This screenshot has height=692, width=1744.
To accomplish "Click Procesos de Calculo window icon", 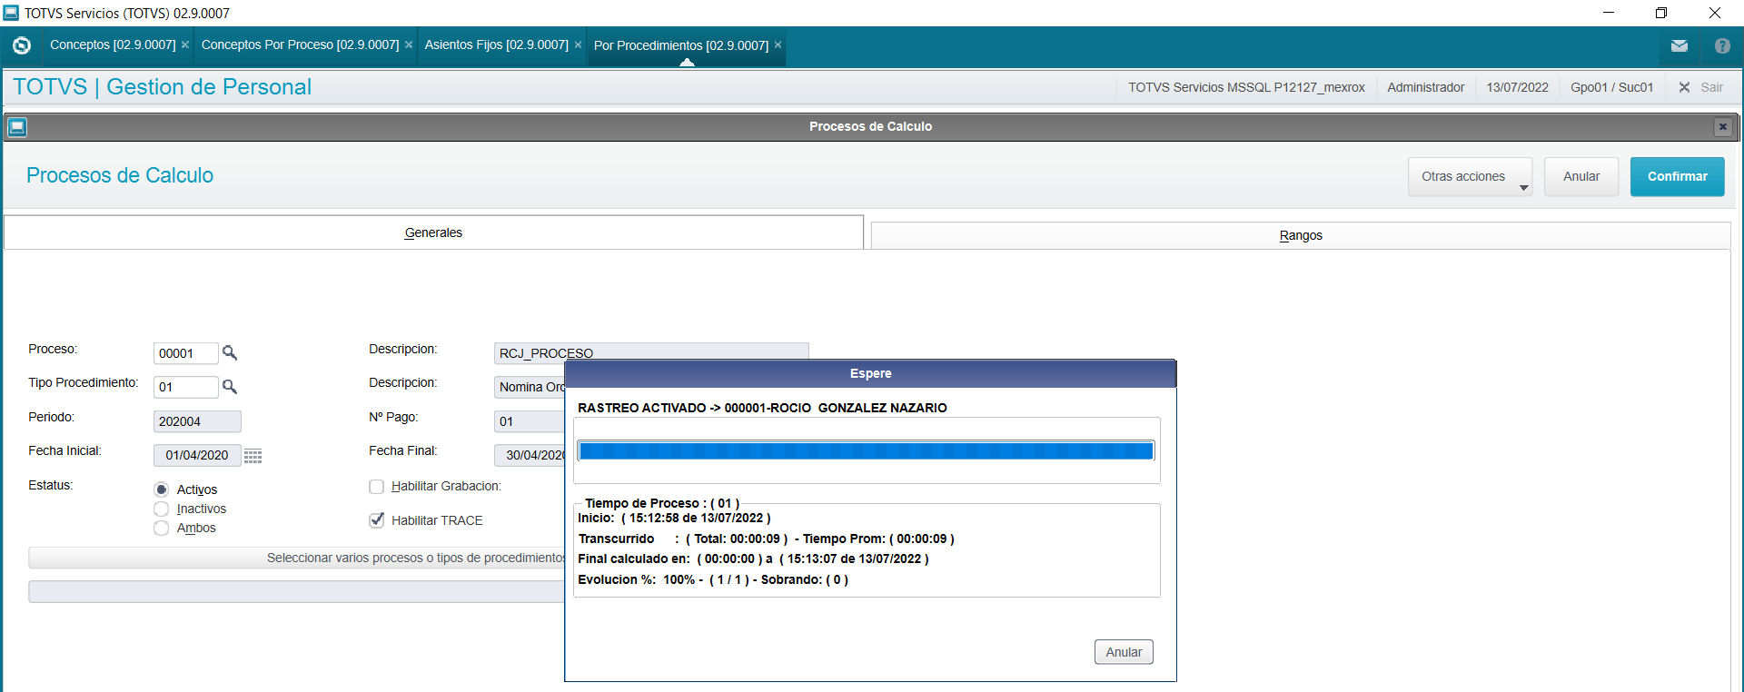I will point(17,127).
